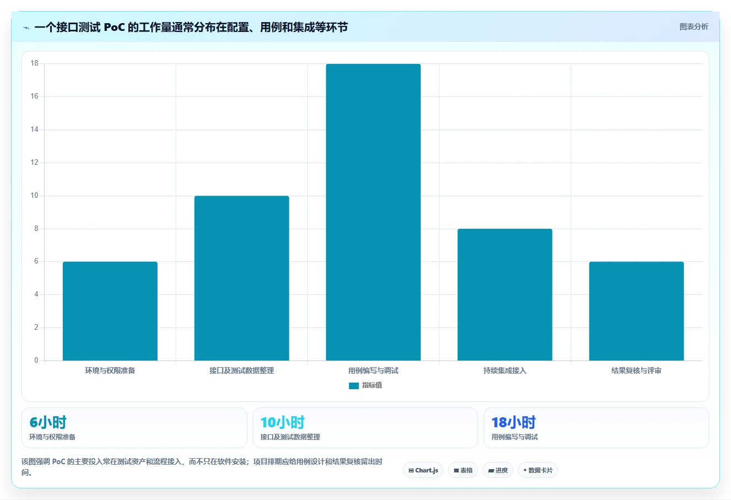731x500 pixels.
Task: Click the star icon in 数据卡片 chip
Action: coord(525,470)
